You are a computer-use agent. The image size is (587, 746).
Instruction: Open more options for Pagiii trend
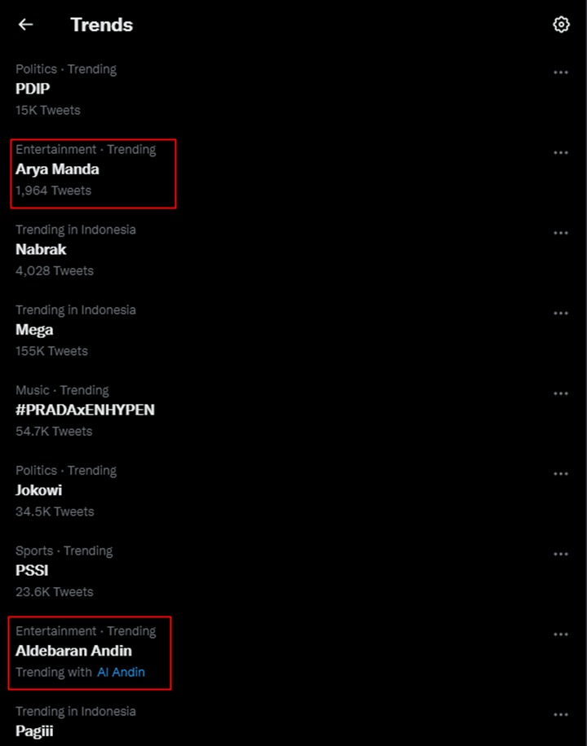click(x=561, y=715)
